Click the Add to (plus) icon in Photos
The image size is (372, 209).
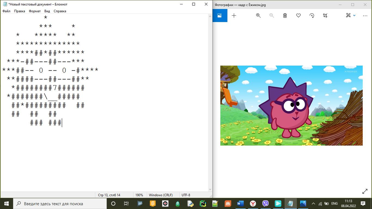(x=234, y=15)
